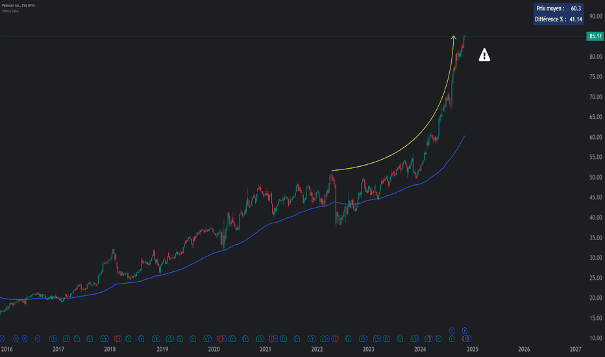Image resolution: width=605 pixels, height=357 pixels.
Task: Click the 30.00 price axis label
Action: pos(596,258)
